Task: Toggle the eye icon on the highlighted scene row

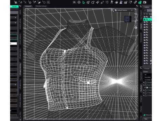Action: pyautogui.click(x=144, y=19)
